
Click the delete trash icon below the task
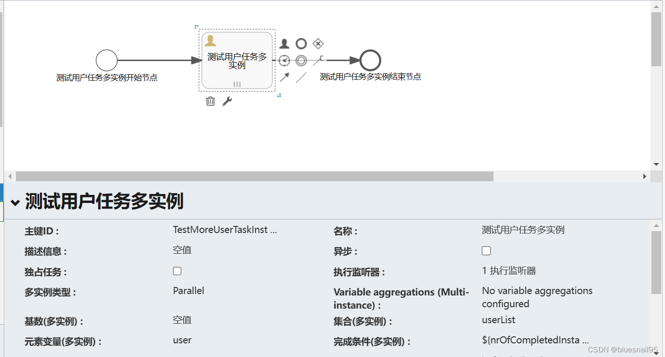click(211, 101)
